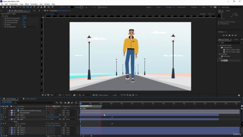Collapse the Animation Presets group

click(x=218, y=45)
